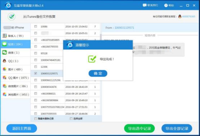Check the box for 95528 row
200x136 pixels.
click(36, 53)
